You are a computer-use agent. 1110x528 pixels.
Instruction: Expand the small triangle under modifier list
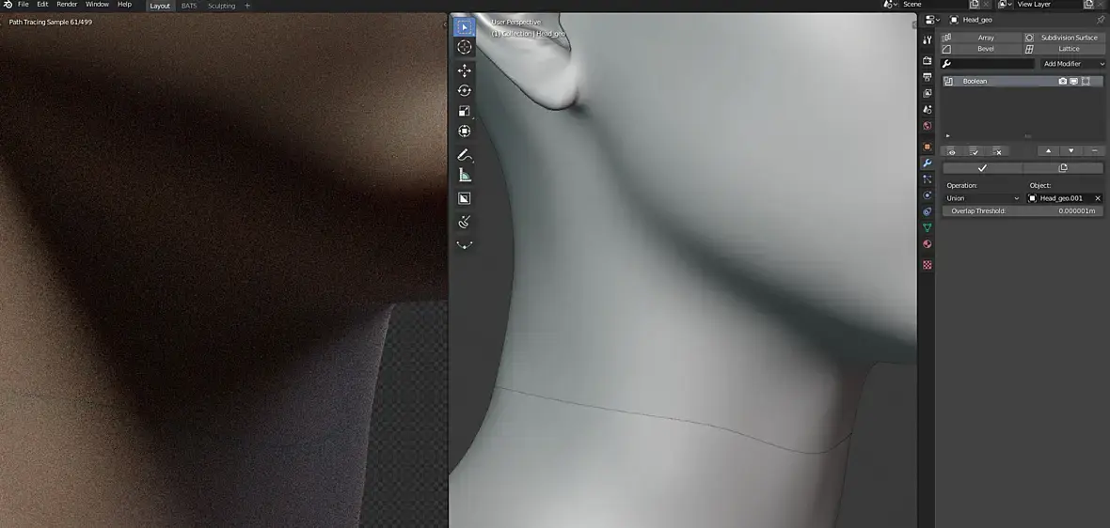[948, 135]
